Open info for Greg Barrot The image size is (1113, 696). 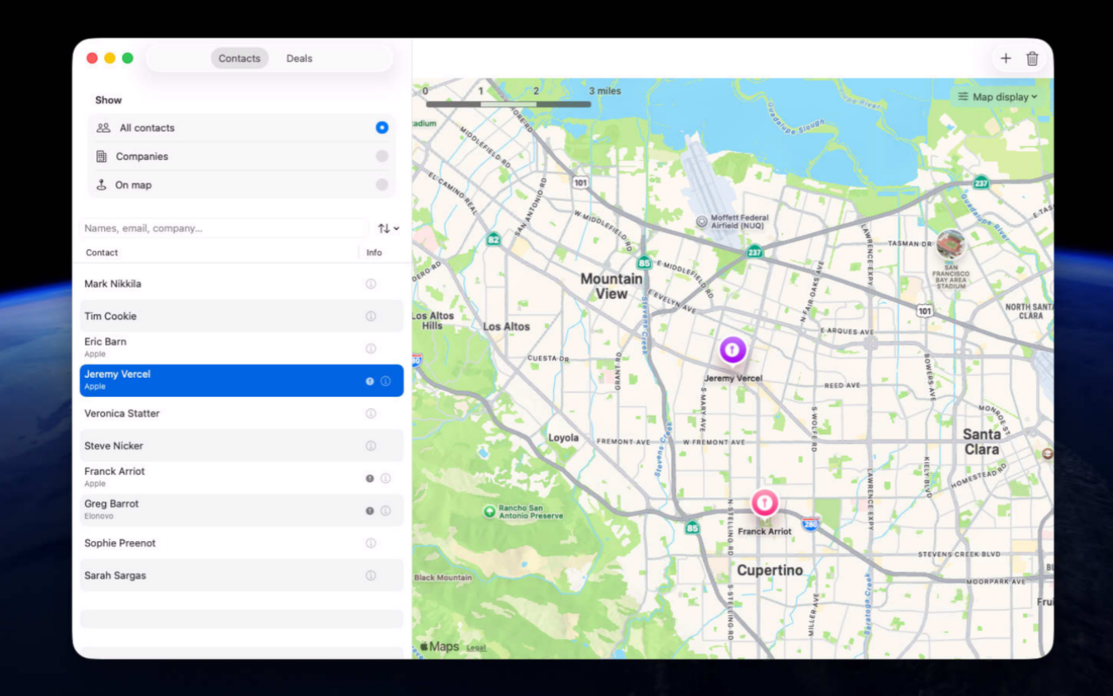(386, 511)
